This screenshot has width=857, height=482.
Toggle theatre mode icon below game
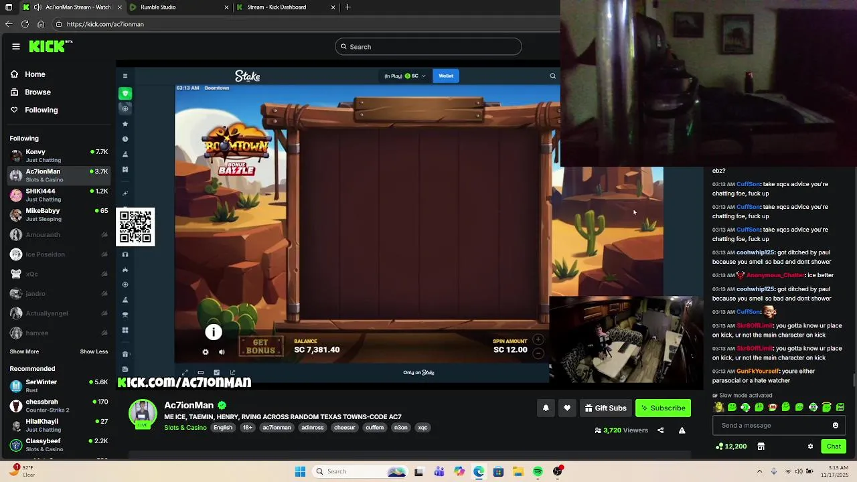(x=201, y=373)
